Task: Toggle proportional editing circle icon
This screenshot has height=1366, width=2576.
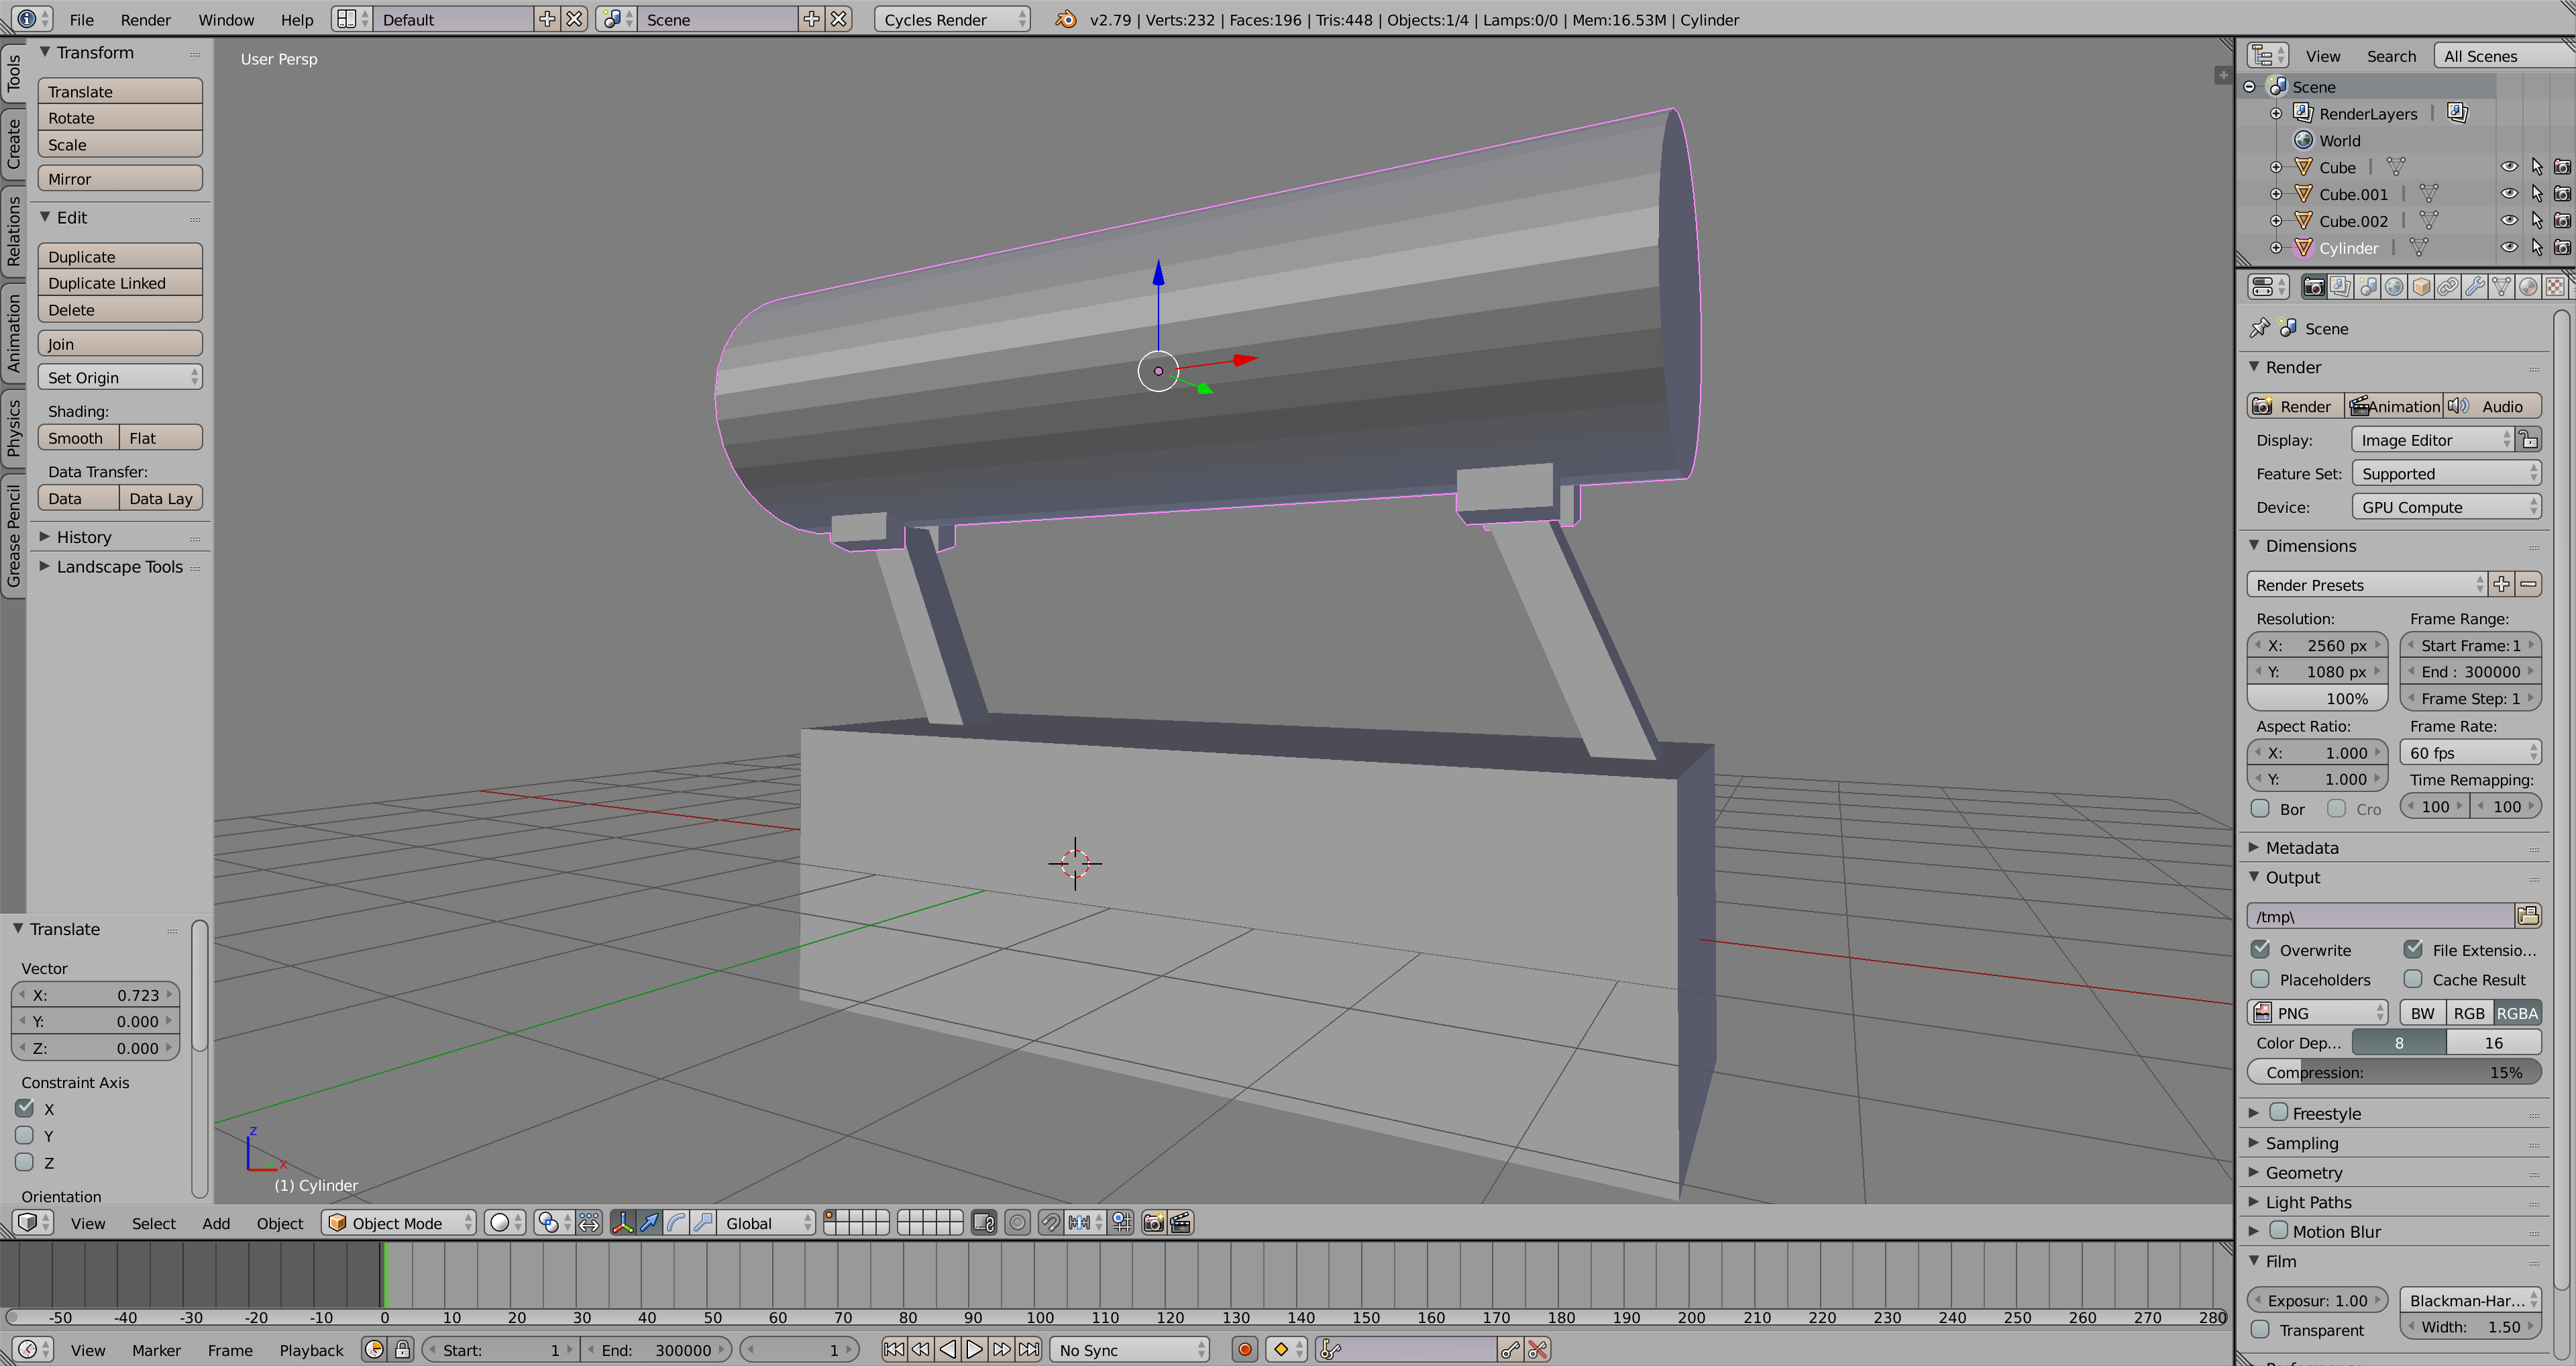Action: click(1018, 1223)
